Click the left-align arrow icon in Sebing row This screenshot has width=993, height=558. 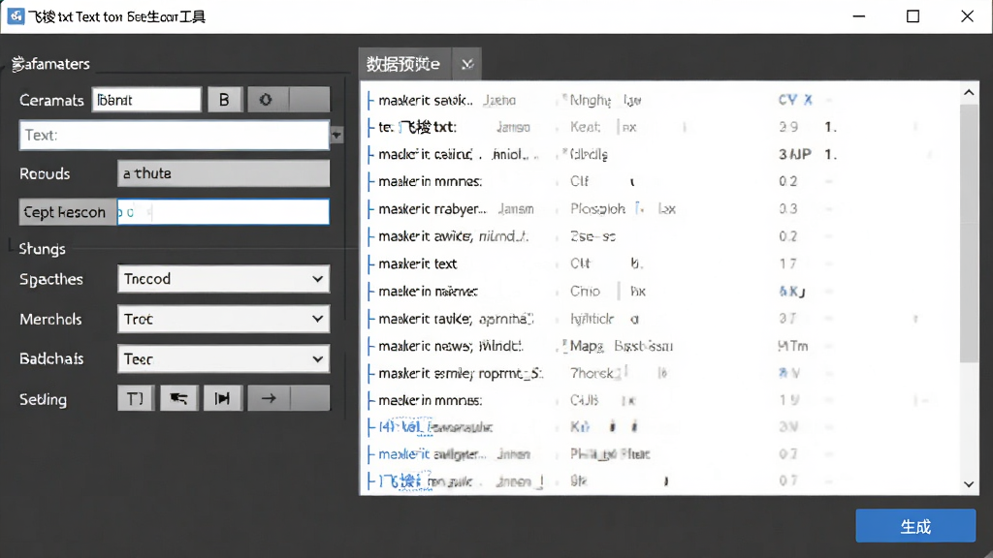178,398
